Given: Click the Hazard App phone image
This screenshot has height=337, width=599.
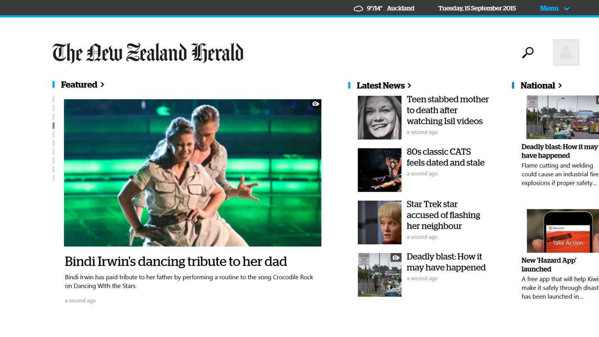Looking at the screenshot, I should (563, 231).
